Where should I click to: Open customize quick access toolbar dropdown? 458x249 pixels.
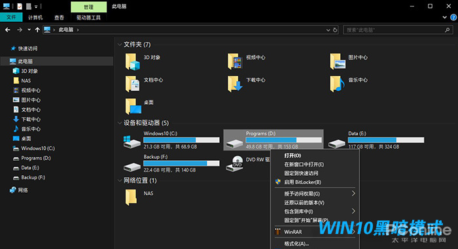36,7
